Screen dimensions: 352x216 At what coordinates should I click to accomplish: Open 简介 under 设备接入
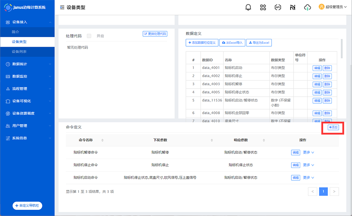15,32
